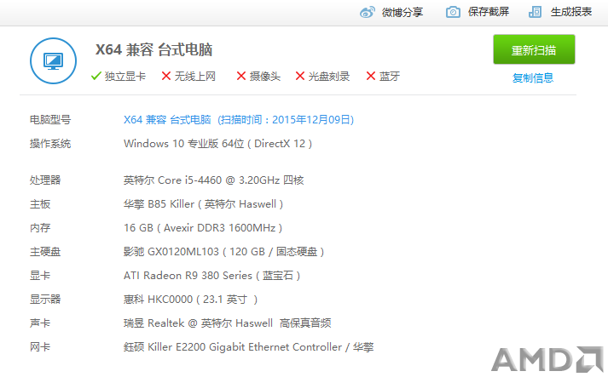Select the 16 GB Avexir DDR3 value

tap(203, 227)
